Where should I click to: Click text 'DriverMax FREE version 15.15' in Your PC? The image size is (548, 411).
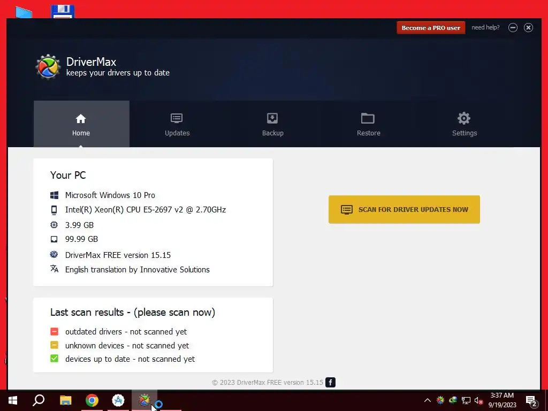[x=118, y=255]
